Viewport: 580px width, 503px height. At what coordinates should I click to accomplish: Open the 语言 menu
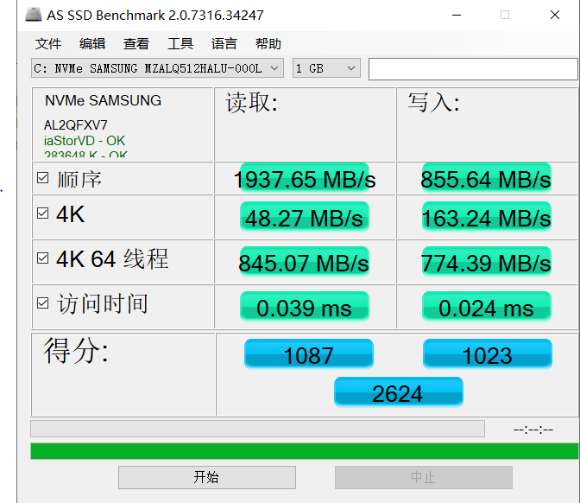pyautogui.click(x=224, y=44)
